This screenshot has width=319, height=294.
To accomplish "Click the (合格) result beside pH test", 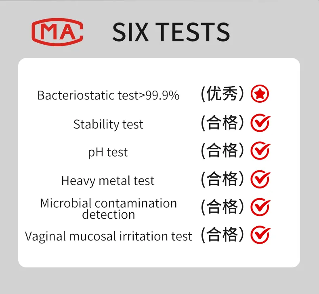I will tap(222, 150).
